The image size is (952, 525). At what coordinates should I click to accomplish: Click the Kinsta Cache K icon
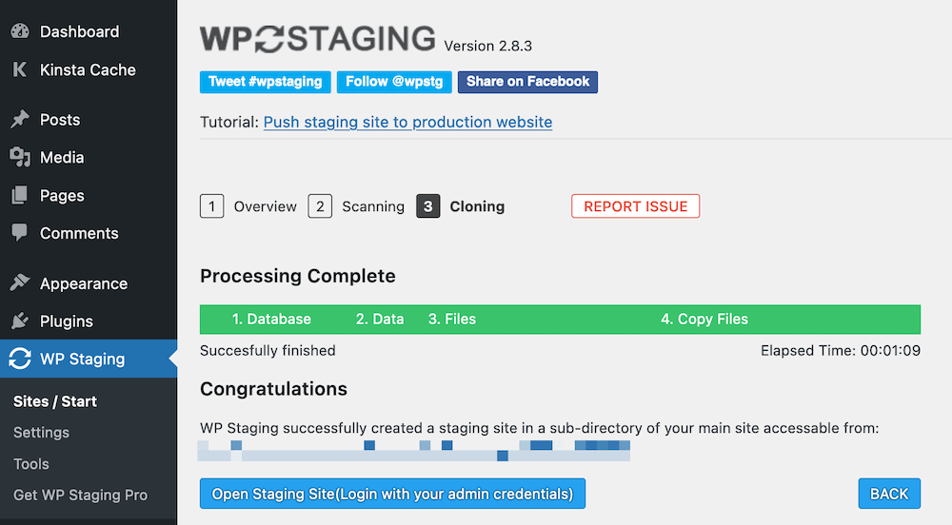coord(20,69)
